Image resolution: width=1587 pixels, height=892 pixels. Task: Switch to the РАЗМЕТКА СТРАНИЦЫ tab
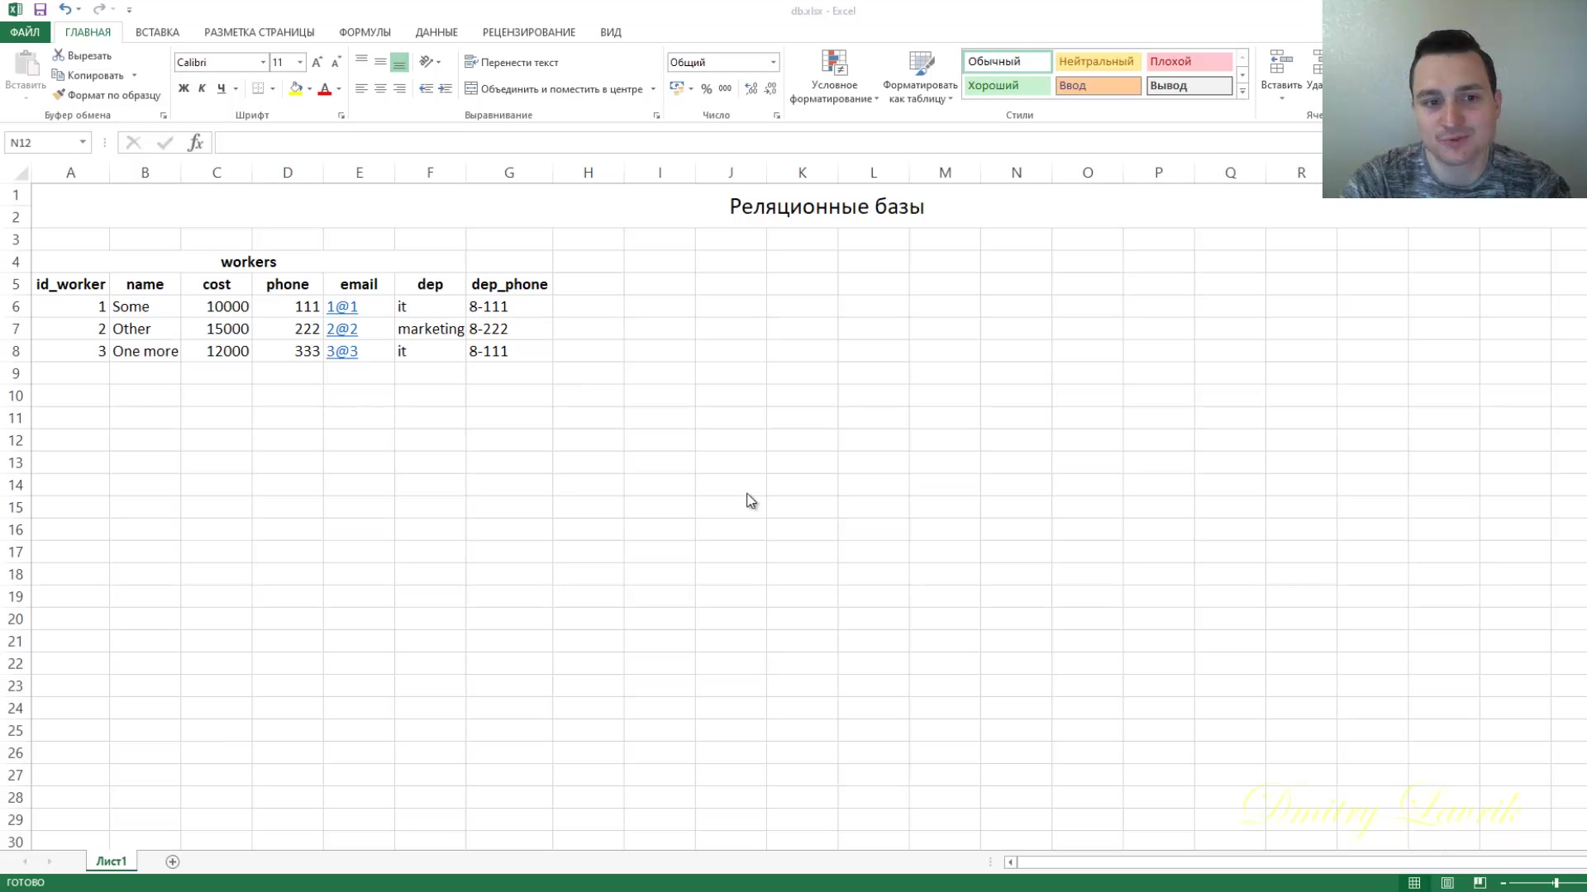point(259,32)
